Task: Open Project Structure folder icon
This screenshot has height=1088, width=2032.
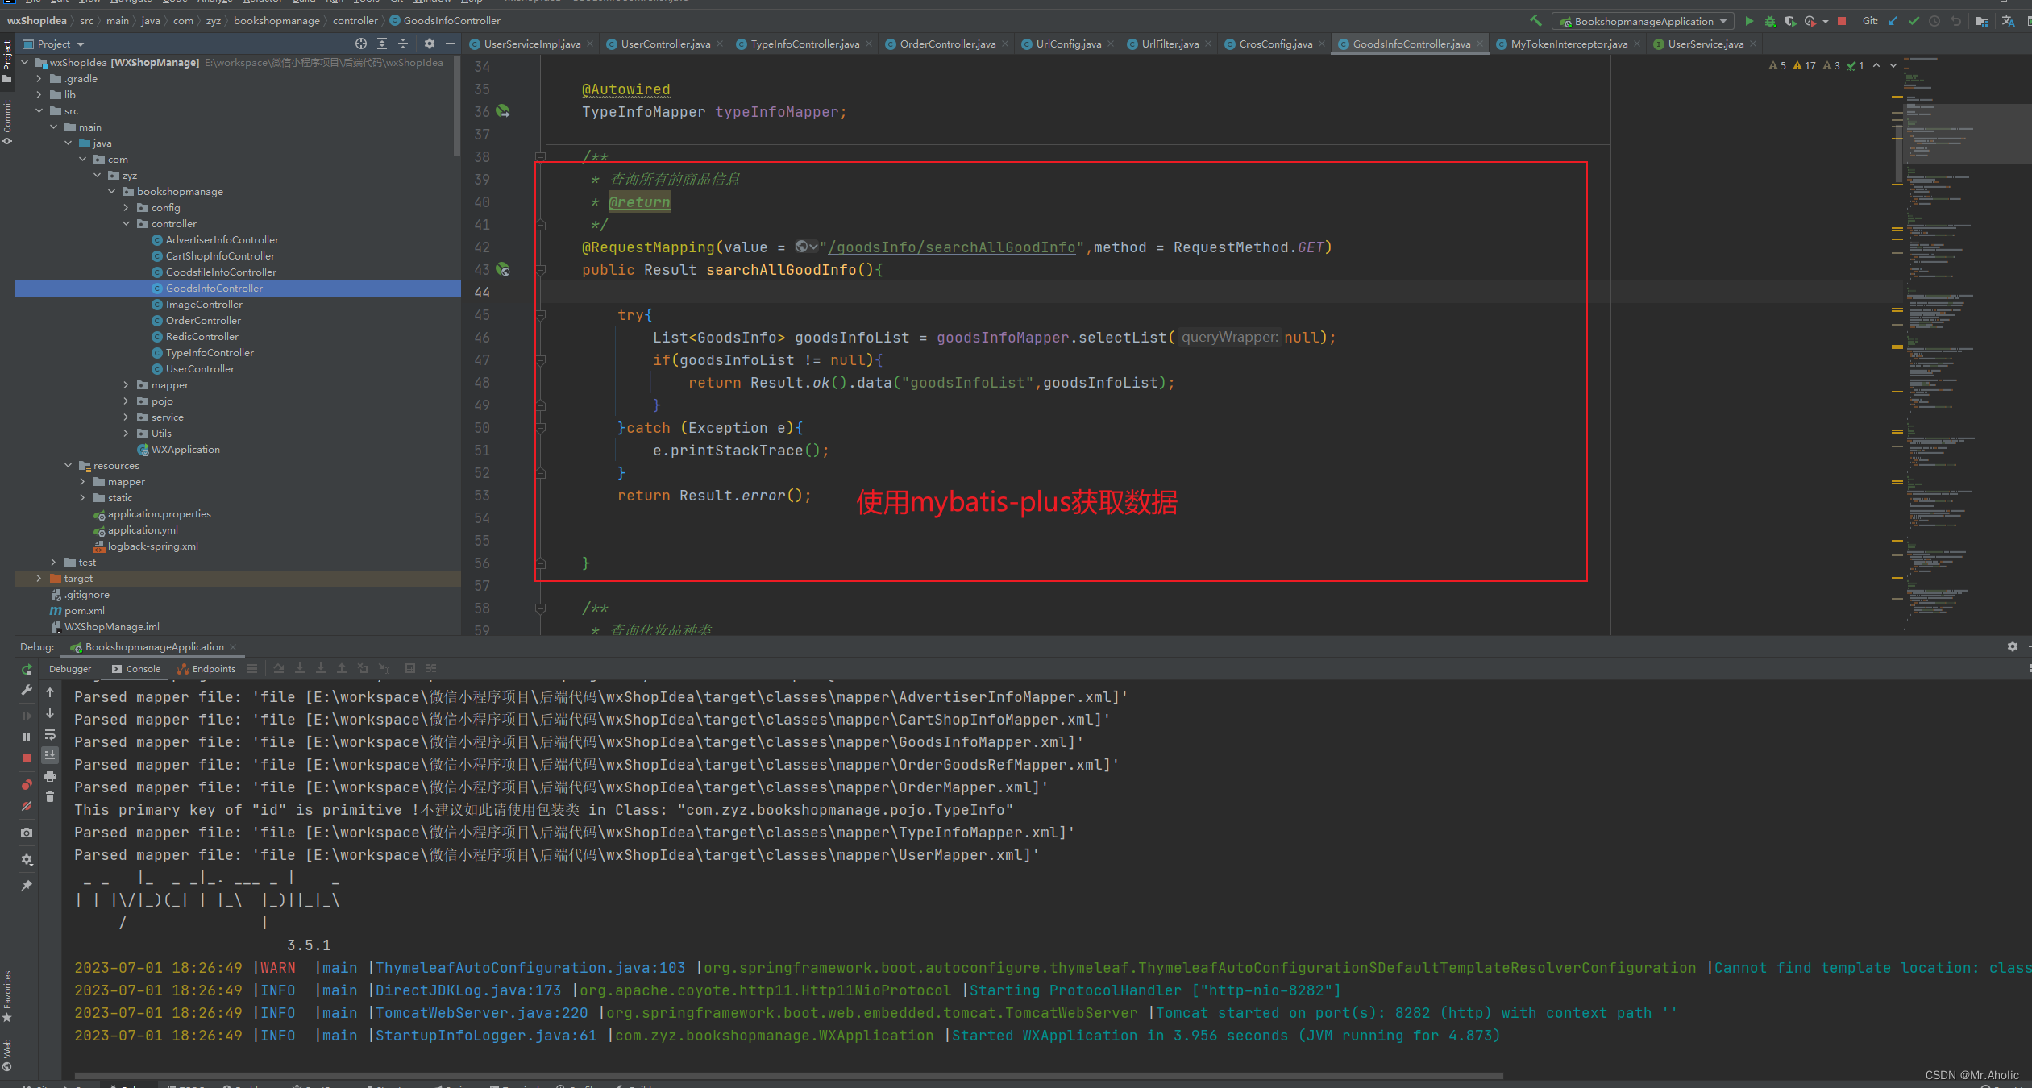Action: [1982, 21]
